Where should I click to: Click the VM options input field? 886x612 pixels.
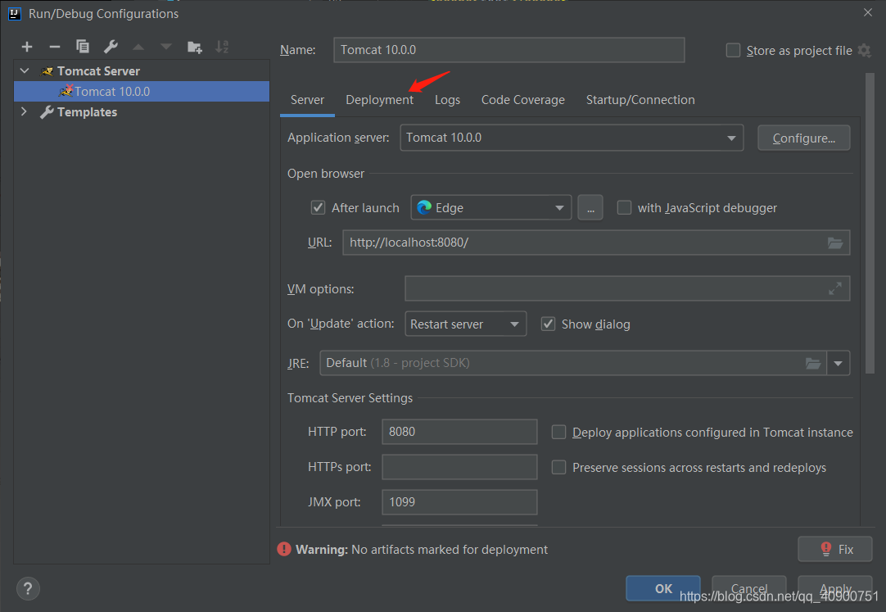[x=627, y=288]
